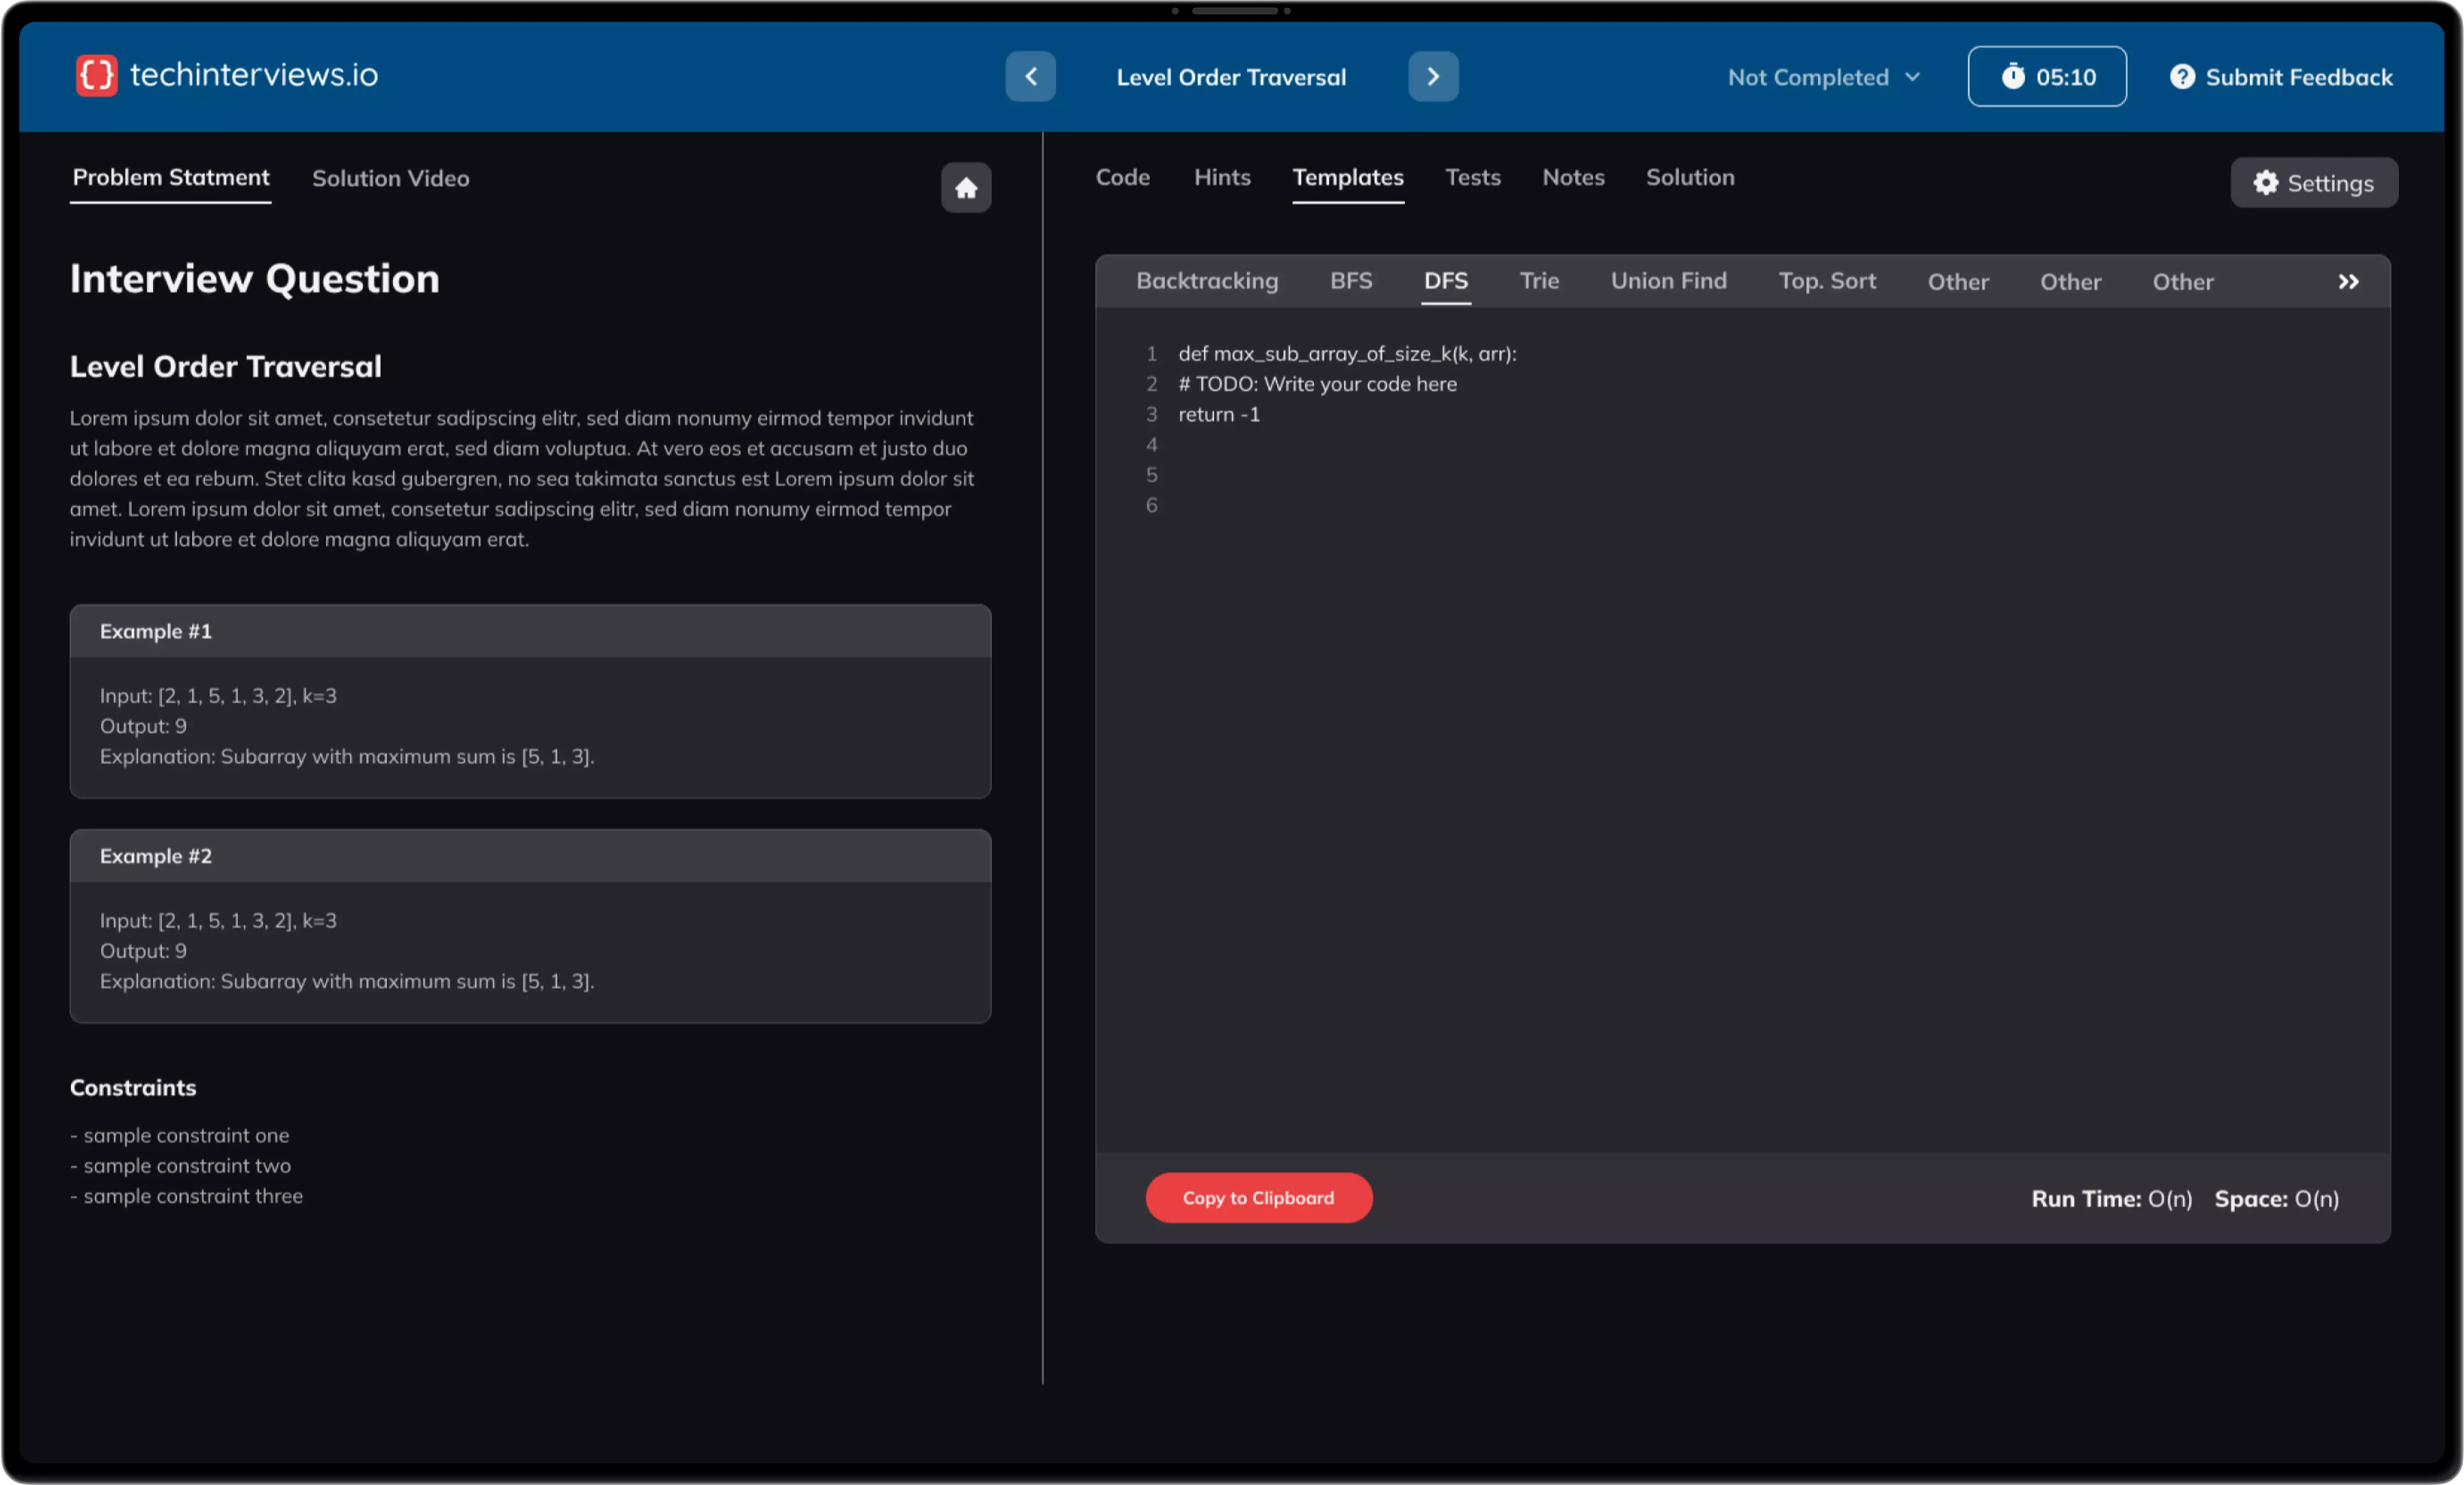This screenshot has width=2464, height=1485.
Task: Select the Union Find template tab
Action: (1668, 281)
